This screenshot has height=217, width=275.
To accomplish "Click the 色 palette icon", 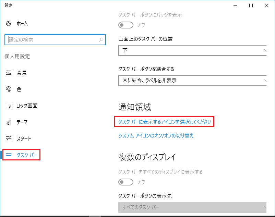I will point(9,89).
